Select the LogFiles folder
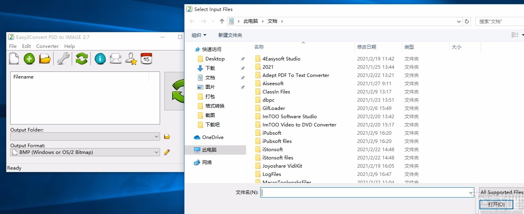This screenshot has width=524, height=214. click(x=272, y=174)
